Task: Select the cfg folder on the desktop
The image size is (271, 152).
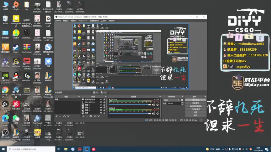Action: [x=27, y=6]
